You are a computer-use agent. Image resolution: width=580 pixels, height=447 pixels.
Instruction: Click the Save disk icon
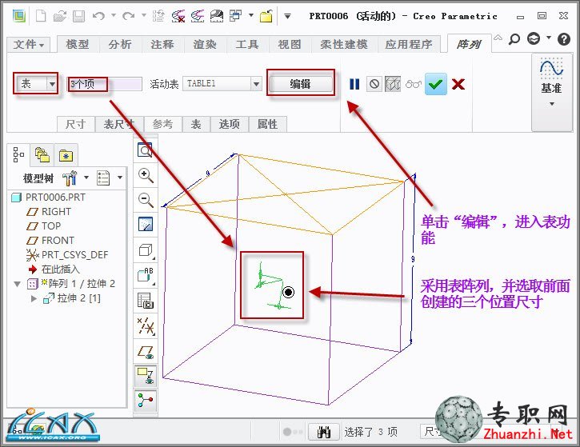click(78, 16)
